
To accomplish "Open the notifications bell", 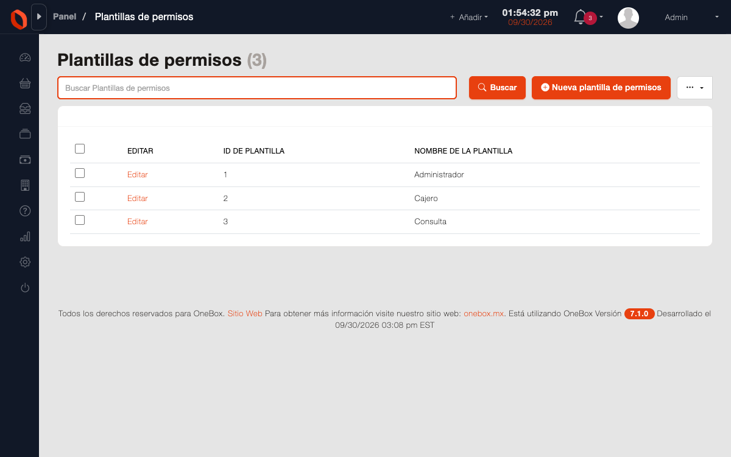I will coord(580,17).
